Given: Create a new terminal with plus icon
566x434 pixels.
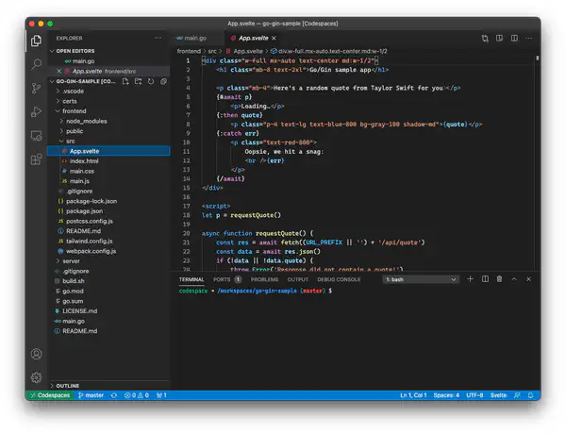Looking at the screenshot, I should click(x=472, y=279).
